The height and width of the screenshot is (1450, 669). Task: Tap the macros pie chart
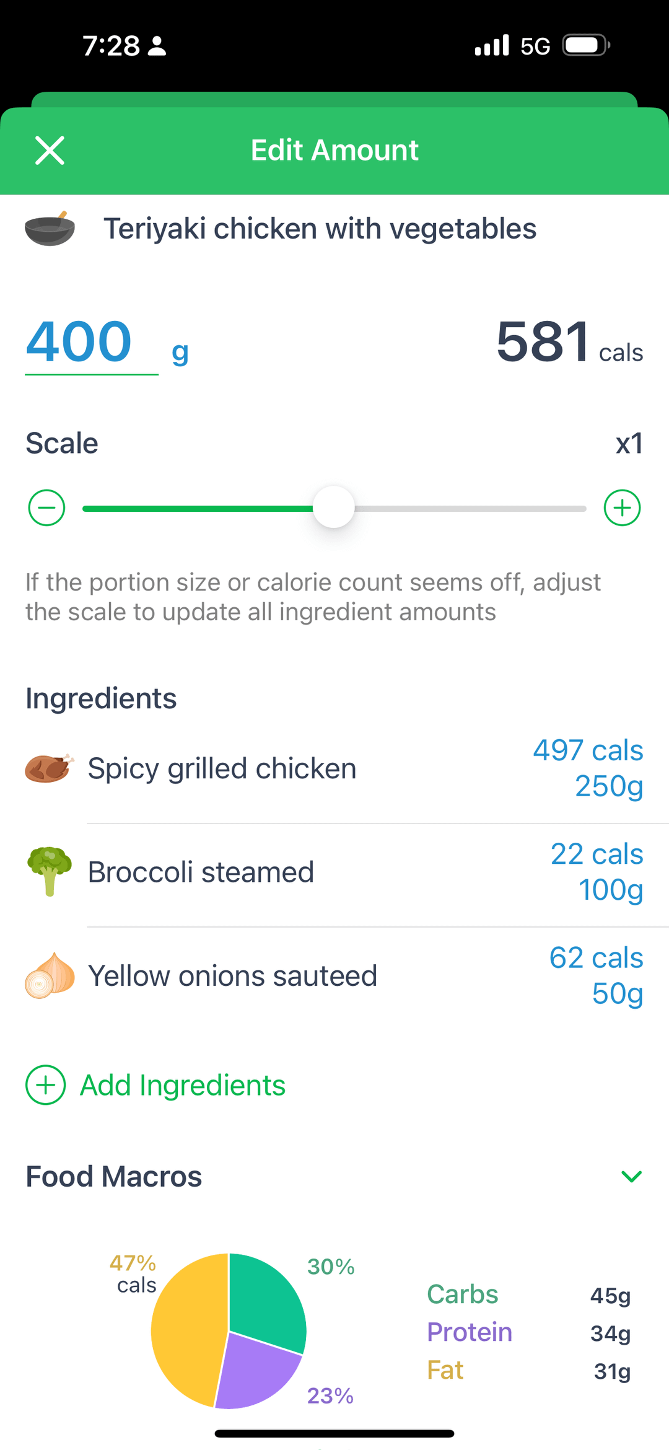(229, 1330)
